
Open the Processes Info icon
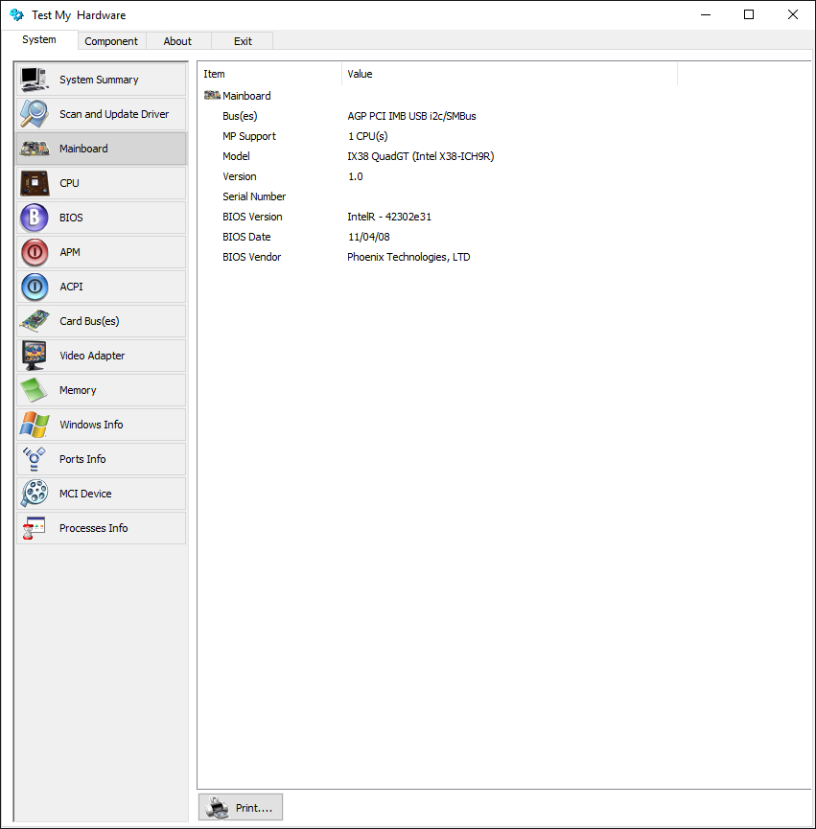35,528
